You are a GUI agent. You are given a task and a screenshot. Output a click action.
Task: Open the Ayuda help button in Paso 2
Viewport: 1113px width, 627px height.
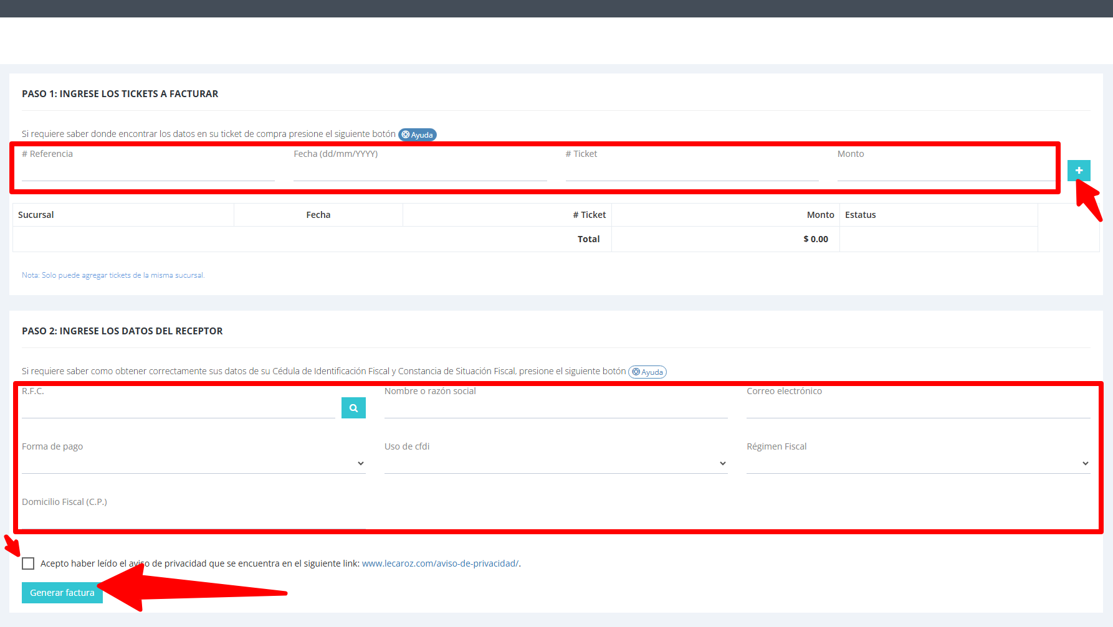click(647, 372)
